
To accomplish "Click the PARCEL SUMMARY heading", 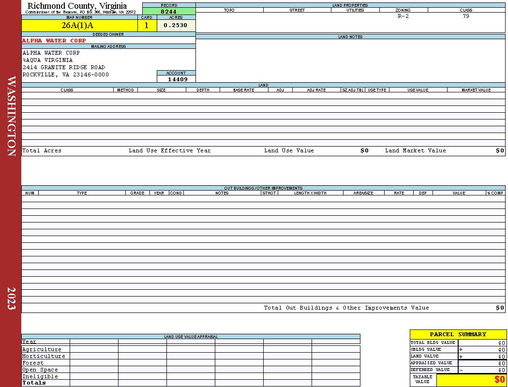I will coord(458,334).
